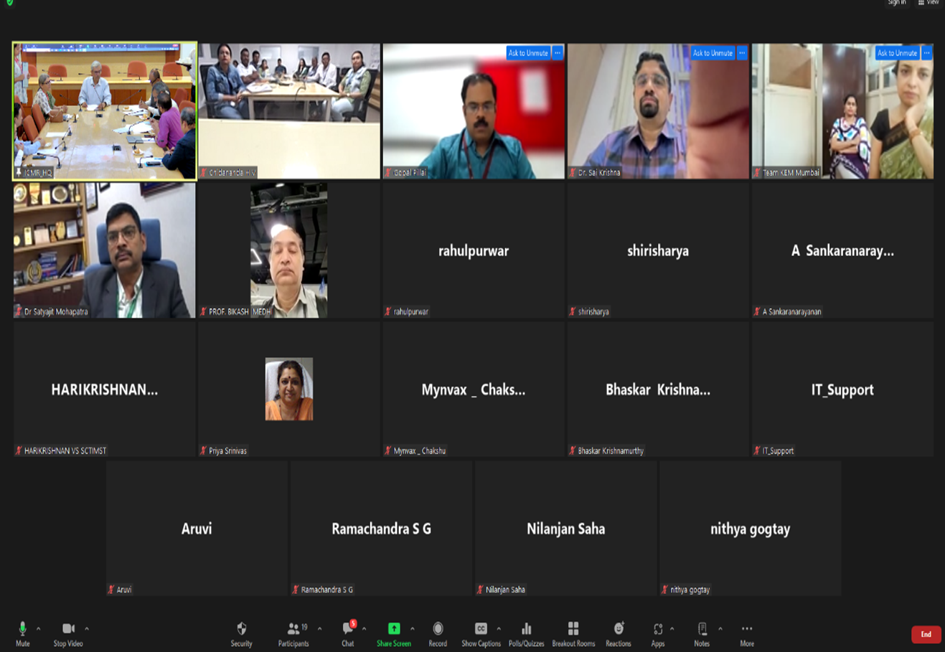Click Ask to Unmute on Dr. Sai Krishna
The image size is (945, 652).
(x=712, y=53)
